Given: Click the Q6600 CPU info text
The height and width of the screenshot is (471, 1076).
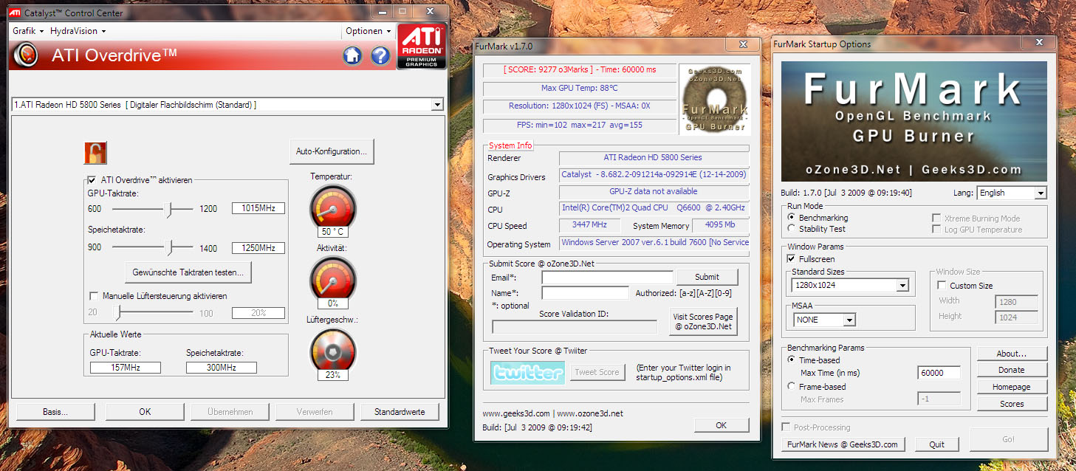Looking at the screenshot, I should (654, 208).
